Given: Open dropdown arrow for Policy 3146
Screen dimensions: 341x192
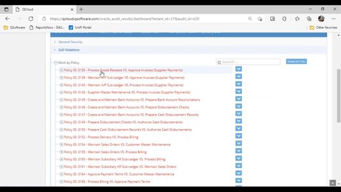Looking at the screenshot, I should [x=239, y=106].
